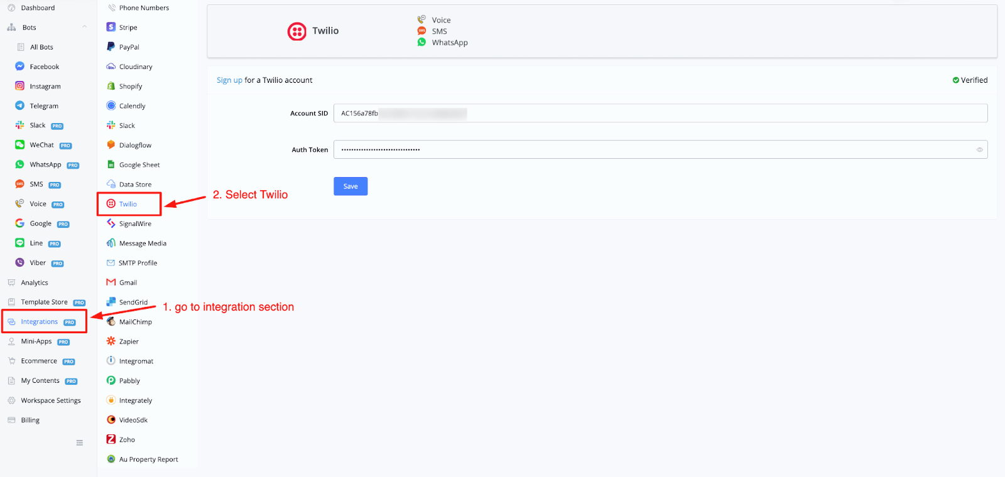
Task: Open SMS channel in sidebar
Action: click(36, 184)
